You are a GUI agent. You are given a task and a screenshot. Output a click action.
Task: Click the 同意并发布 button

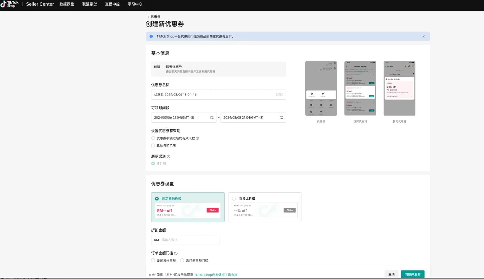coord(412,274)
